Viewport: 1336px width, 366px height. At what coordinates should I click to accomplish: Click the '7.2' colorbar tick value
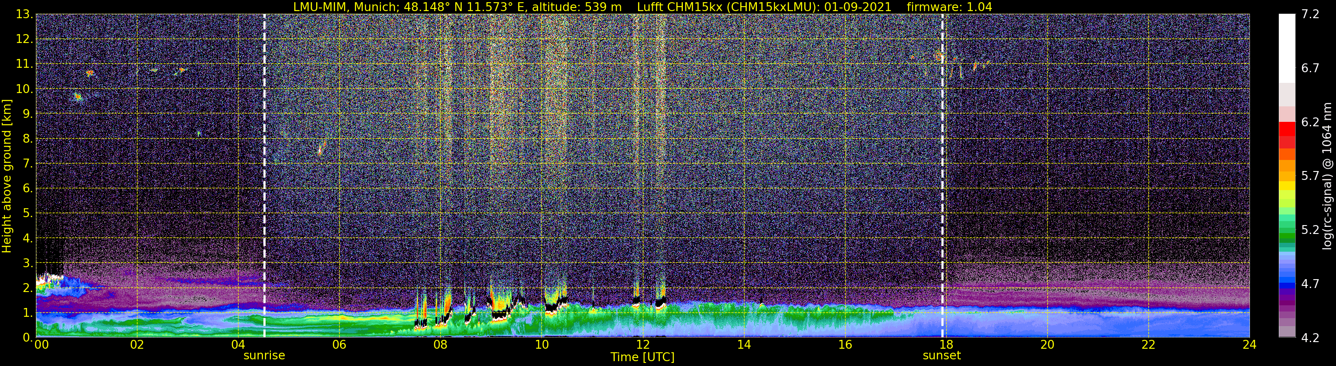coord(1310,15)
